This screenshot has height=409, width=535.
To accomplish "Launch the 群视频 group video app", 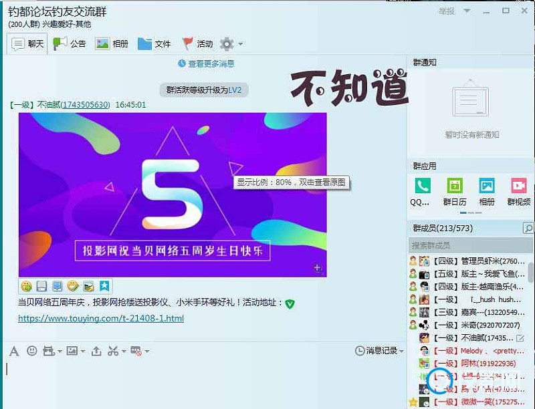I will pos(519,190).
